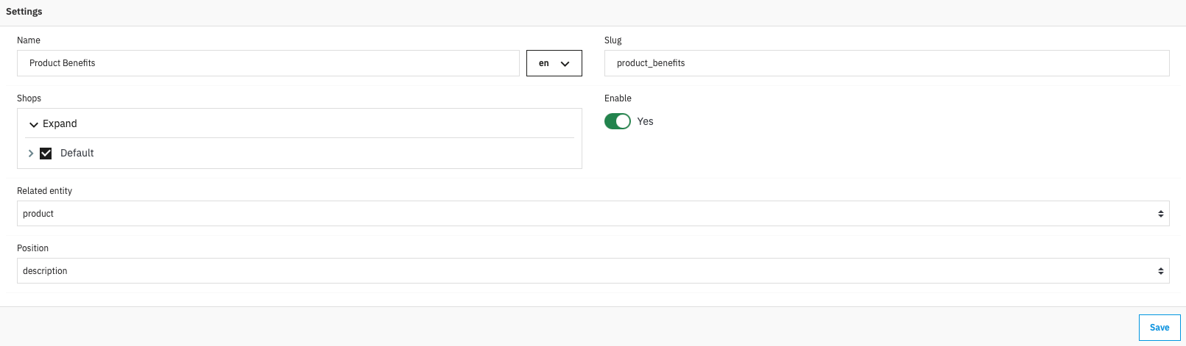
Task: Click the up-down arrows on Related entity
Action: click(1160, 214)
